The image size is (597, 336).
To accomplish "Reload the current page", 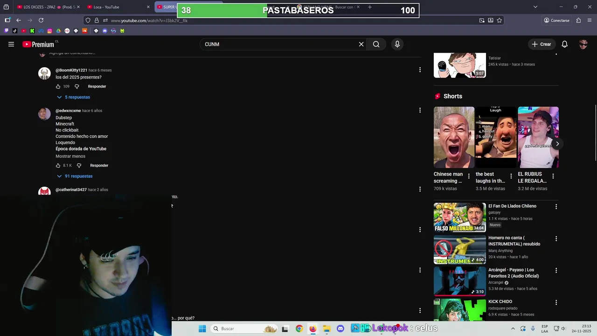I will [41, 20].
